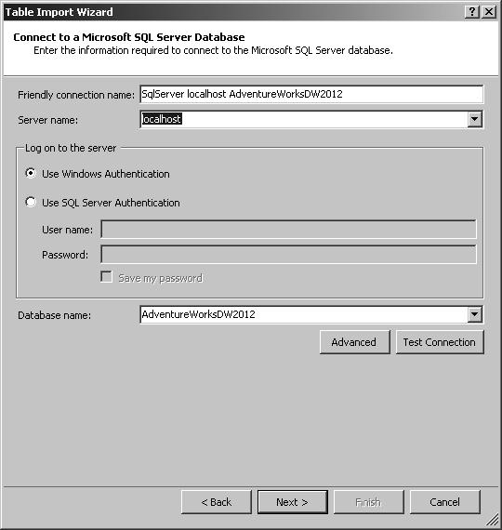Click the 'Password:' label
The image size is (502, 530).
[65, 255]
